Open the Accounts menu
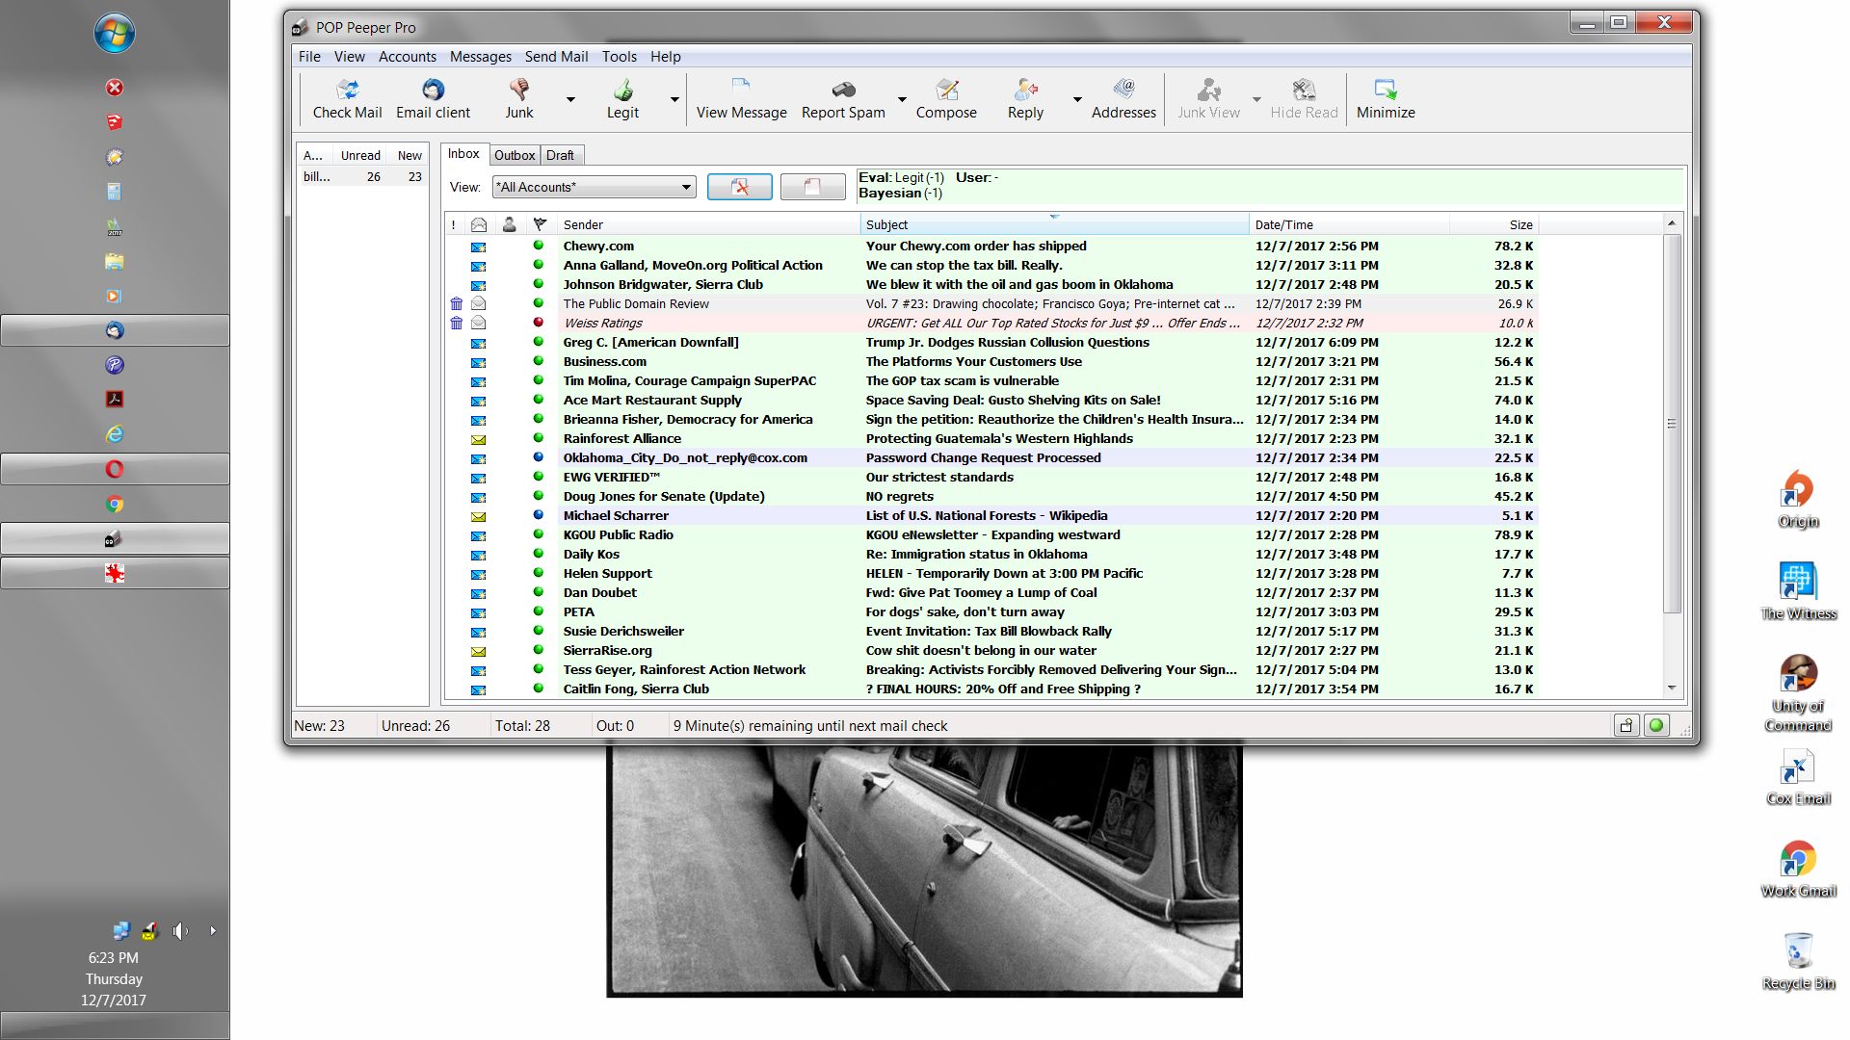 tap(407, 57)
